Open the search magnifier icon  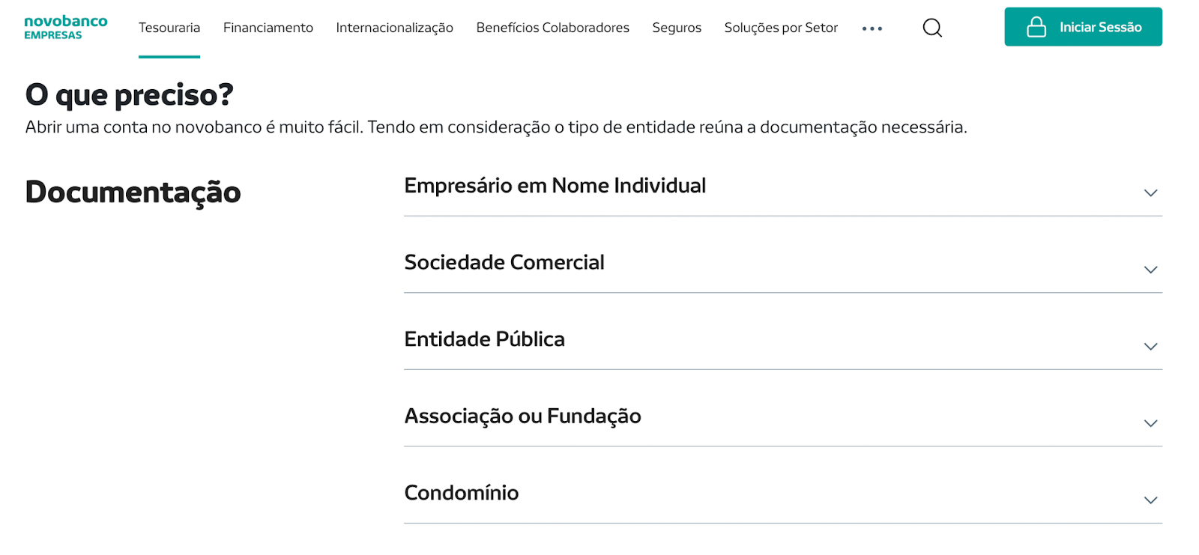tap(932, 28)
